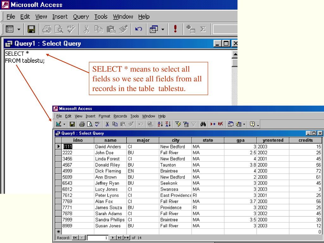Click the Find binoculars icon
This screenshot has height=243, width=324.
[x=203, y=124]
